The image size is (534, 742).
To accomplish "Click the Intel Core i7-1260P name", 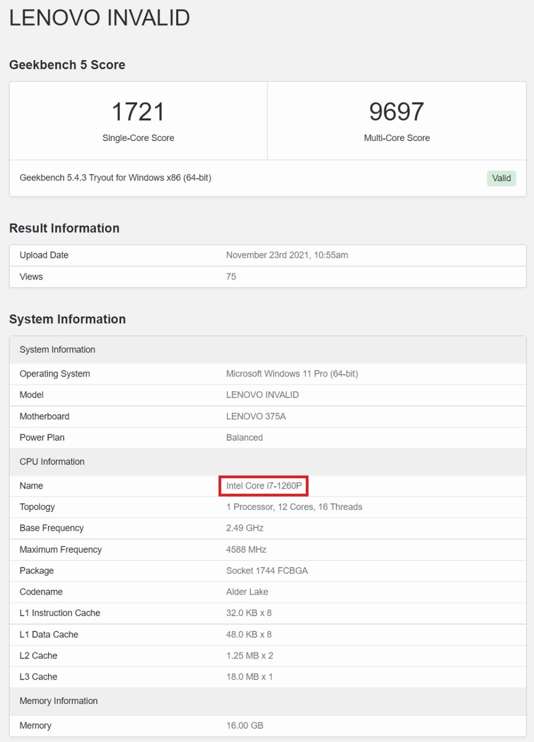I will pyautogui.click(x=264, y=486).
